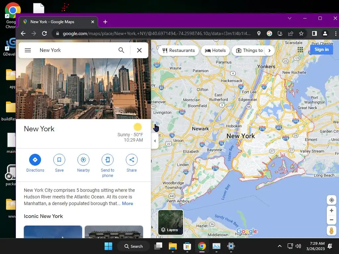Click the New York city photo
This screenshot has width=339, height=254.
click(x=83, y=89)
